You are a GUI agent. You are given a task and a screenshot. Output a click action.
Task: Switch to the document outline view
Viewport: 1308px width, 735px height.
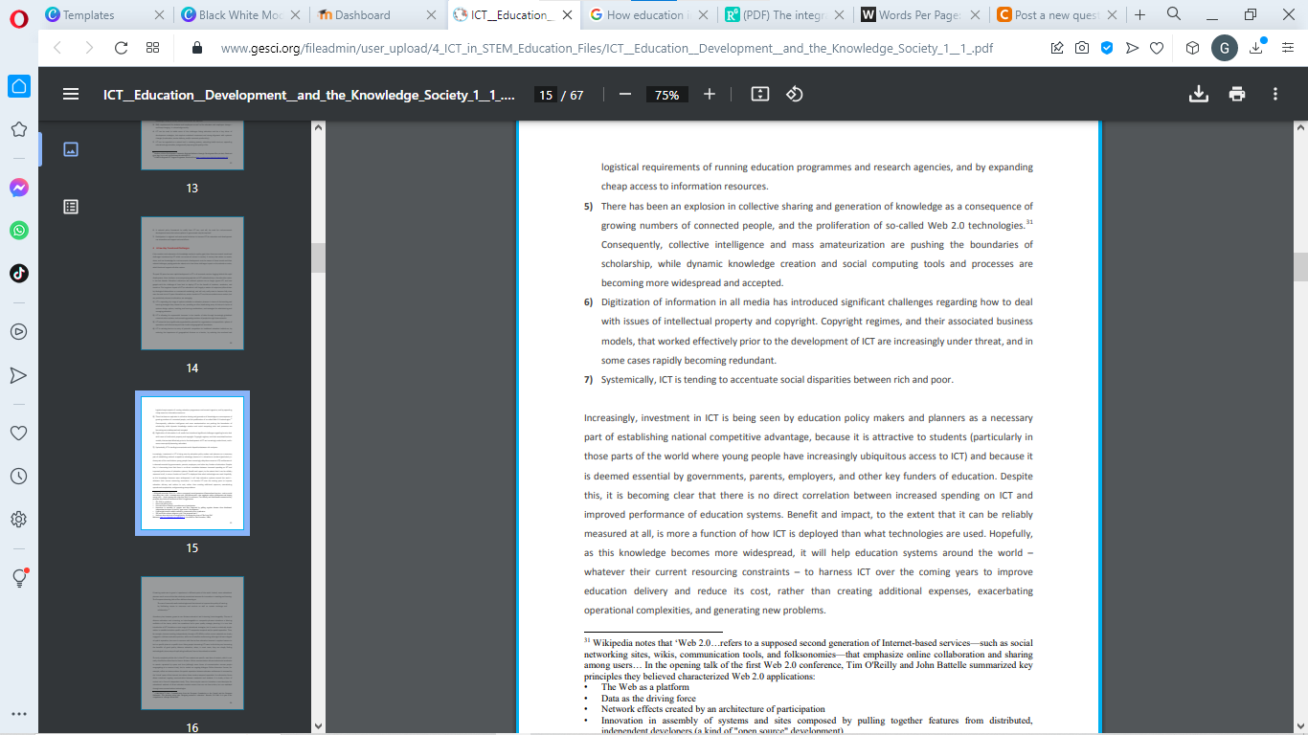coord(70,206)
